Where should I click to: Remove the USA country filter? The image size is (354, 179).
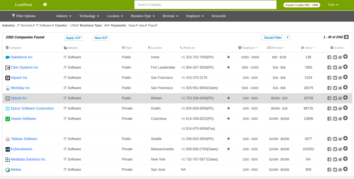pyautogui.click(x=78, y=25)
